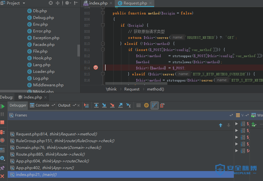Collapse the elseif fold at line 810
263x181 pixels.
click(103, 44)
